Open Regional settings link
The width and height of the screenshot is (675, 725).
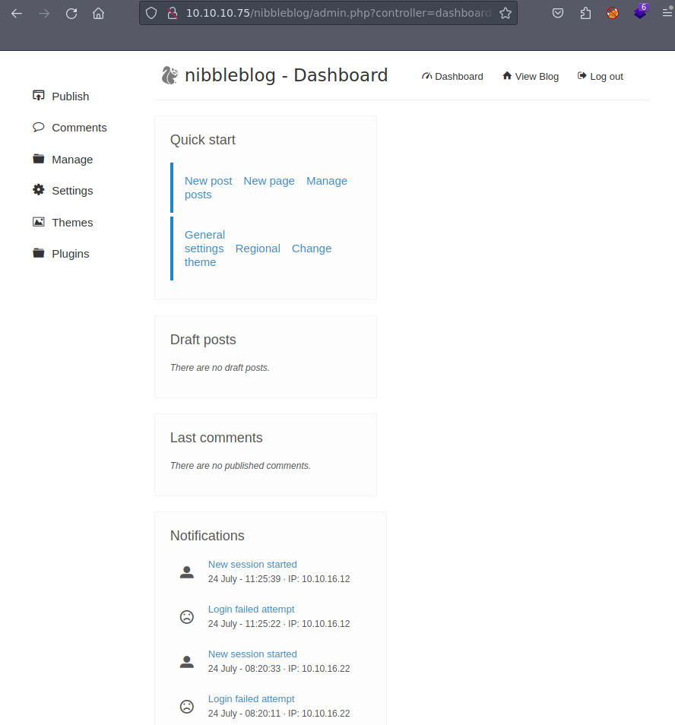pyautogui.click(x=258, y=249)
